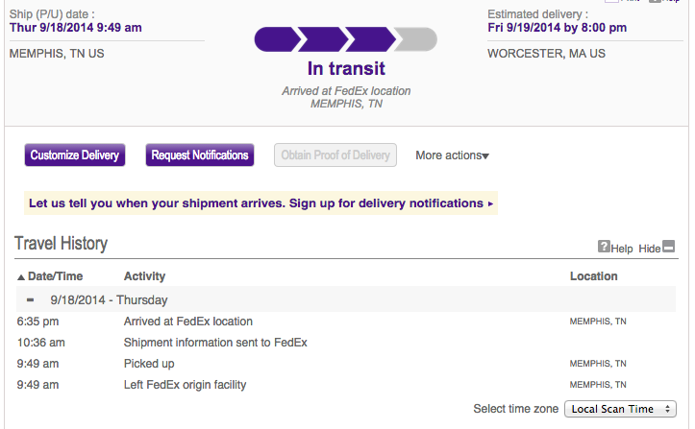Click the Obtain Proof of Delivery button

pos(335,155)
